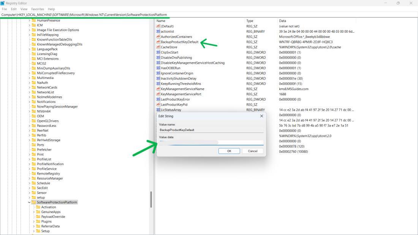Screen dimensions: 418x235
Task: Open the Help menu
Action: pos(51,9)
